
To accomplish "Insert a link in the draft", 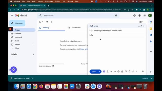I will coord(115,71).
